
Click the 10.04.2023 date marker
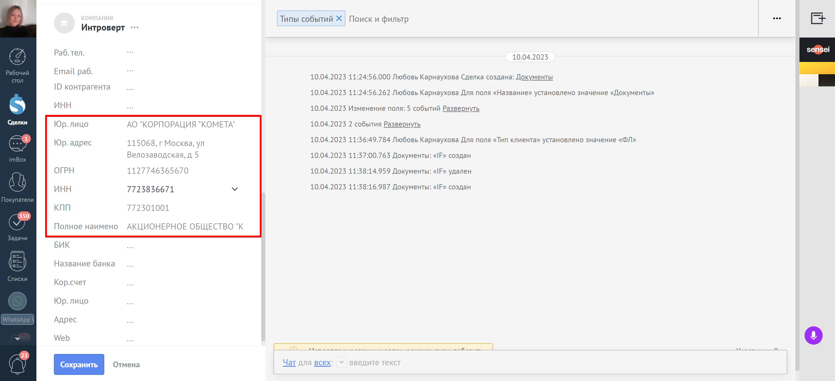click(x=530, y=57)
